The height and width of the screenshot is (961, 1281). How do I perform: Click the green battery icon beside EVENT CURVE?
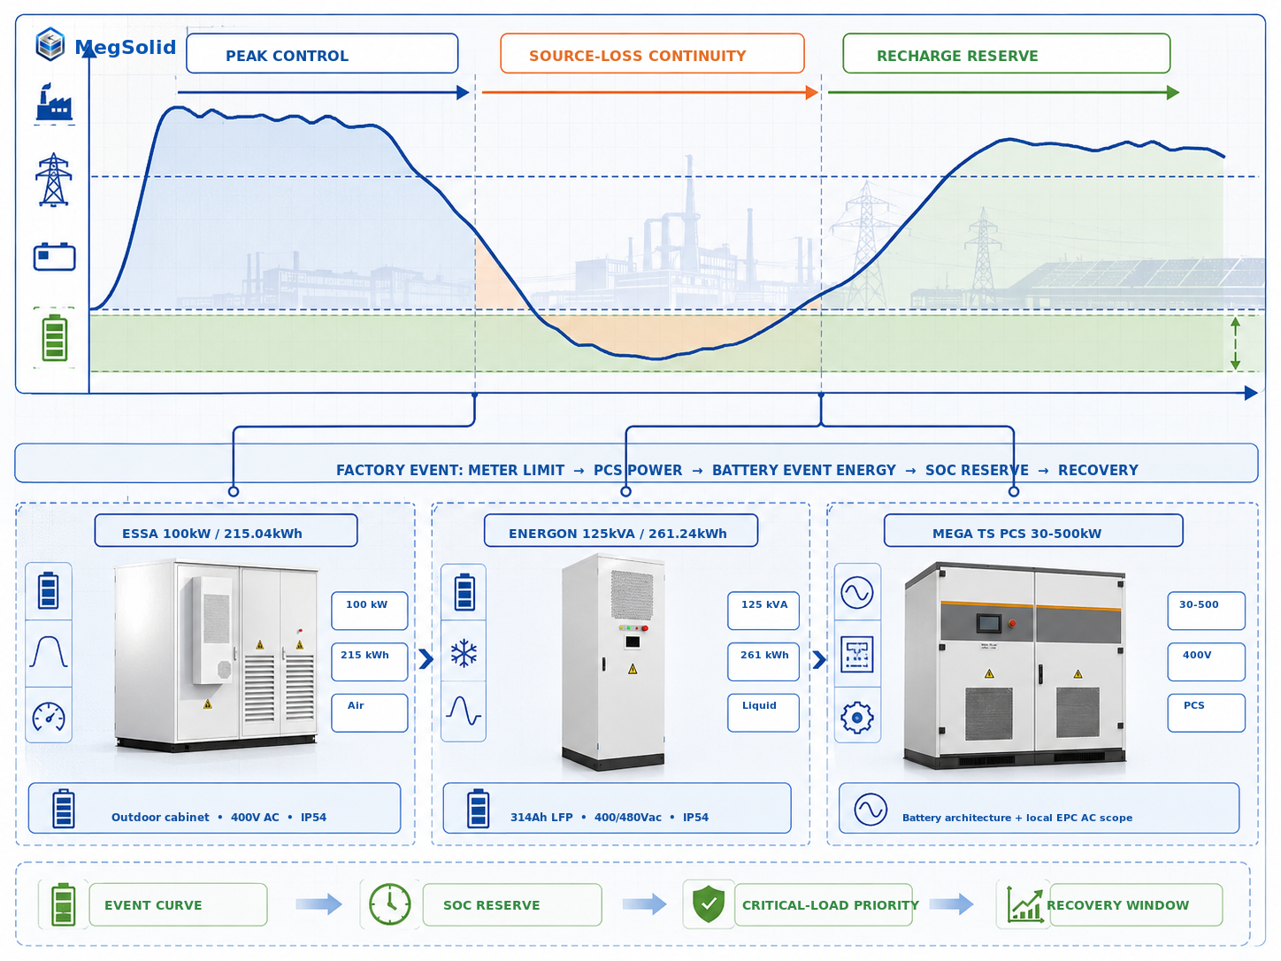tap(63, 904)
